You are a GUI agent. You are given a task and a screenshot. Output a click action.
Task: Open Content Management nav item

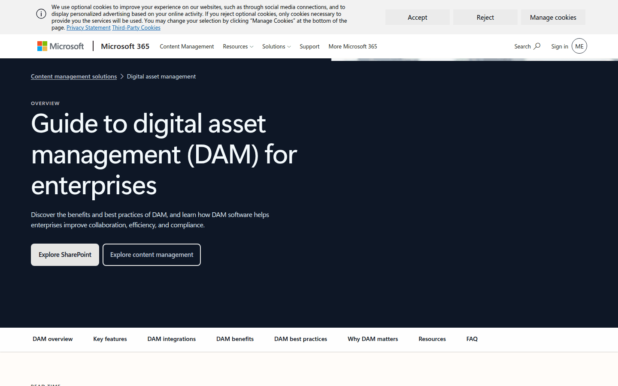187,46
